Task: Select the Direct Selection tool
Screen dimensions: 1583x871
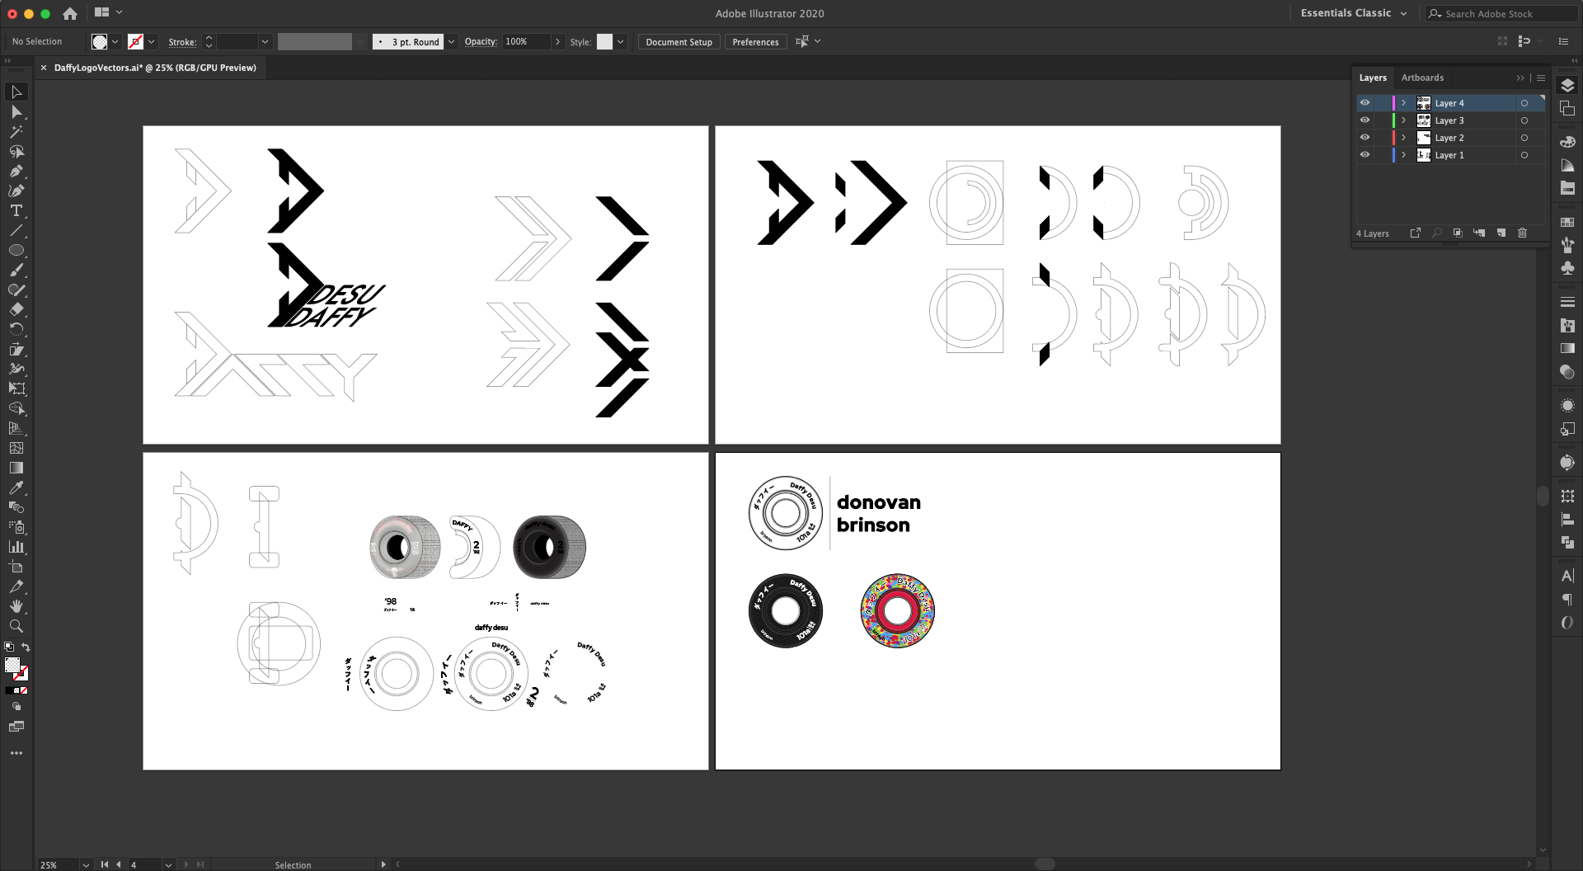Action: (16, 111)
